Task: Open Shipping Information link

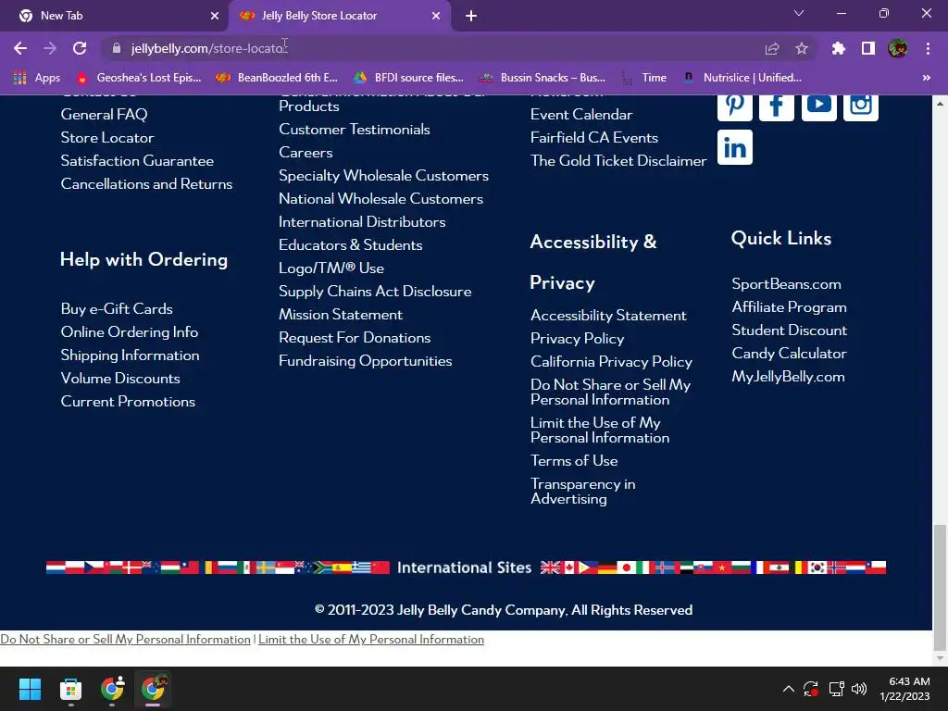Action: tap(130, 355)
